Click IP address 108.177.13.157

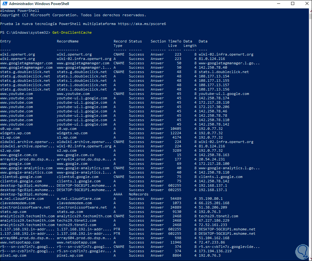coord(214,85)
